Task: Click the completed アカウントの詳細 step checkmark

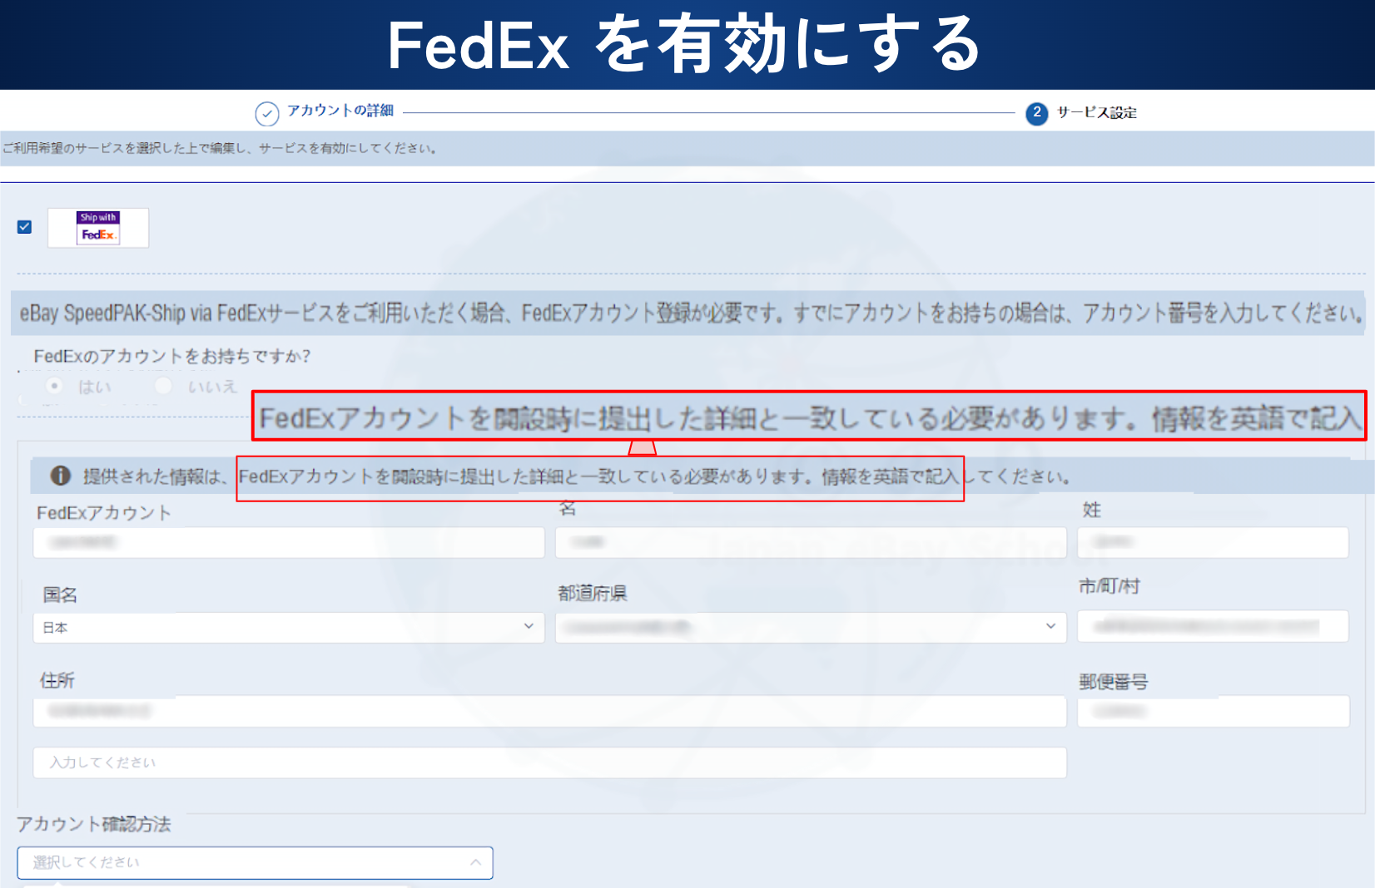Action: pyautogui.click(x=267, y=114)
